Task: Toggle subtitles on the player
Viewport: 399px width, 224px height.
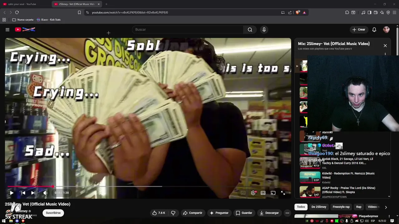Action: (x=243, y=193)
